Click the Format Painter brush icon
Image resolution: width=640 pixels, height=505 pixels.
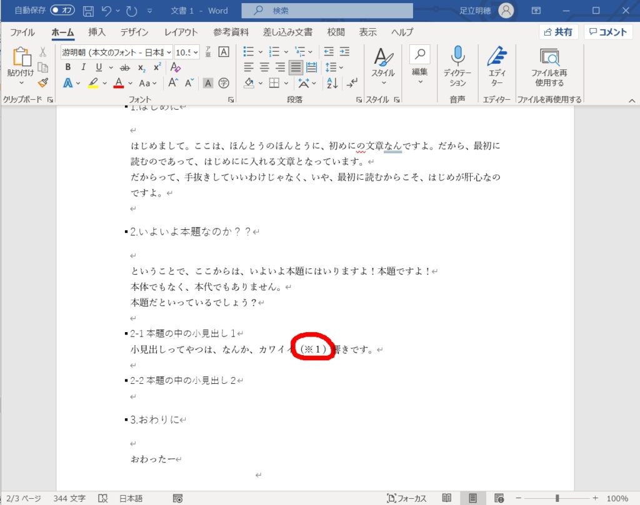click(x=42, y=82)
